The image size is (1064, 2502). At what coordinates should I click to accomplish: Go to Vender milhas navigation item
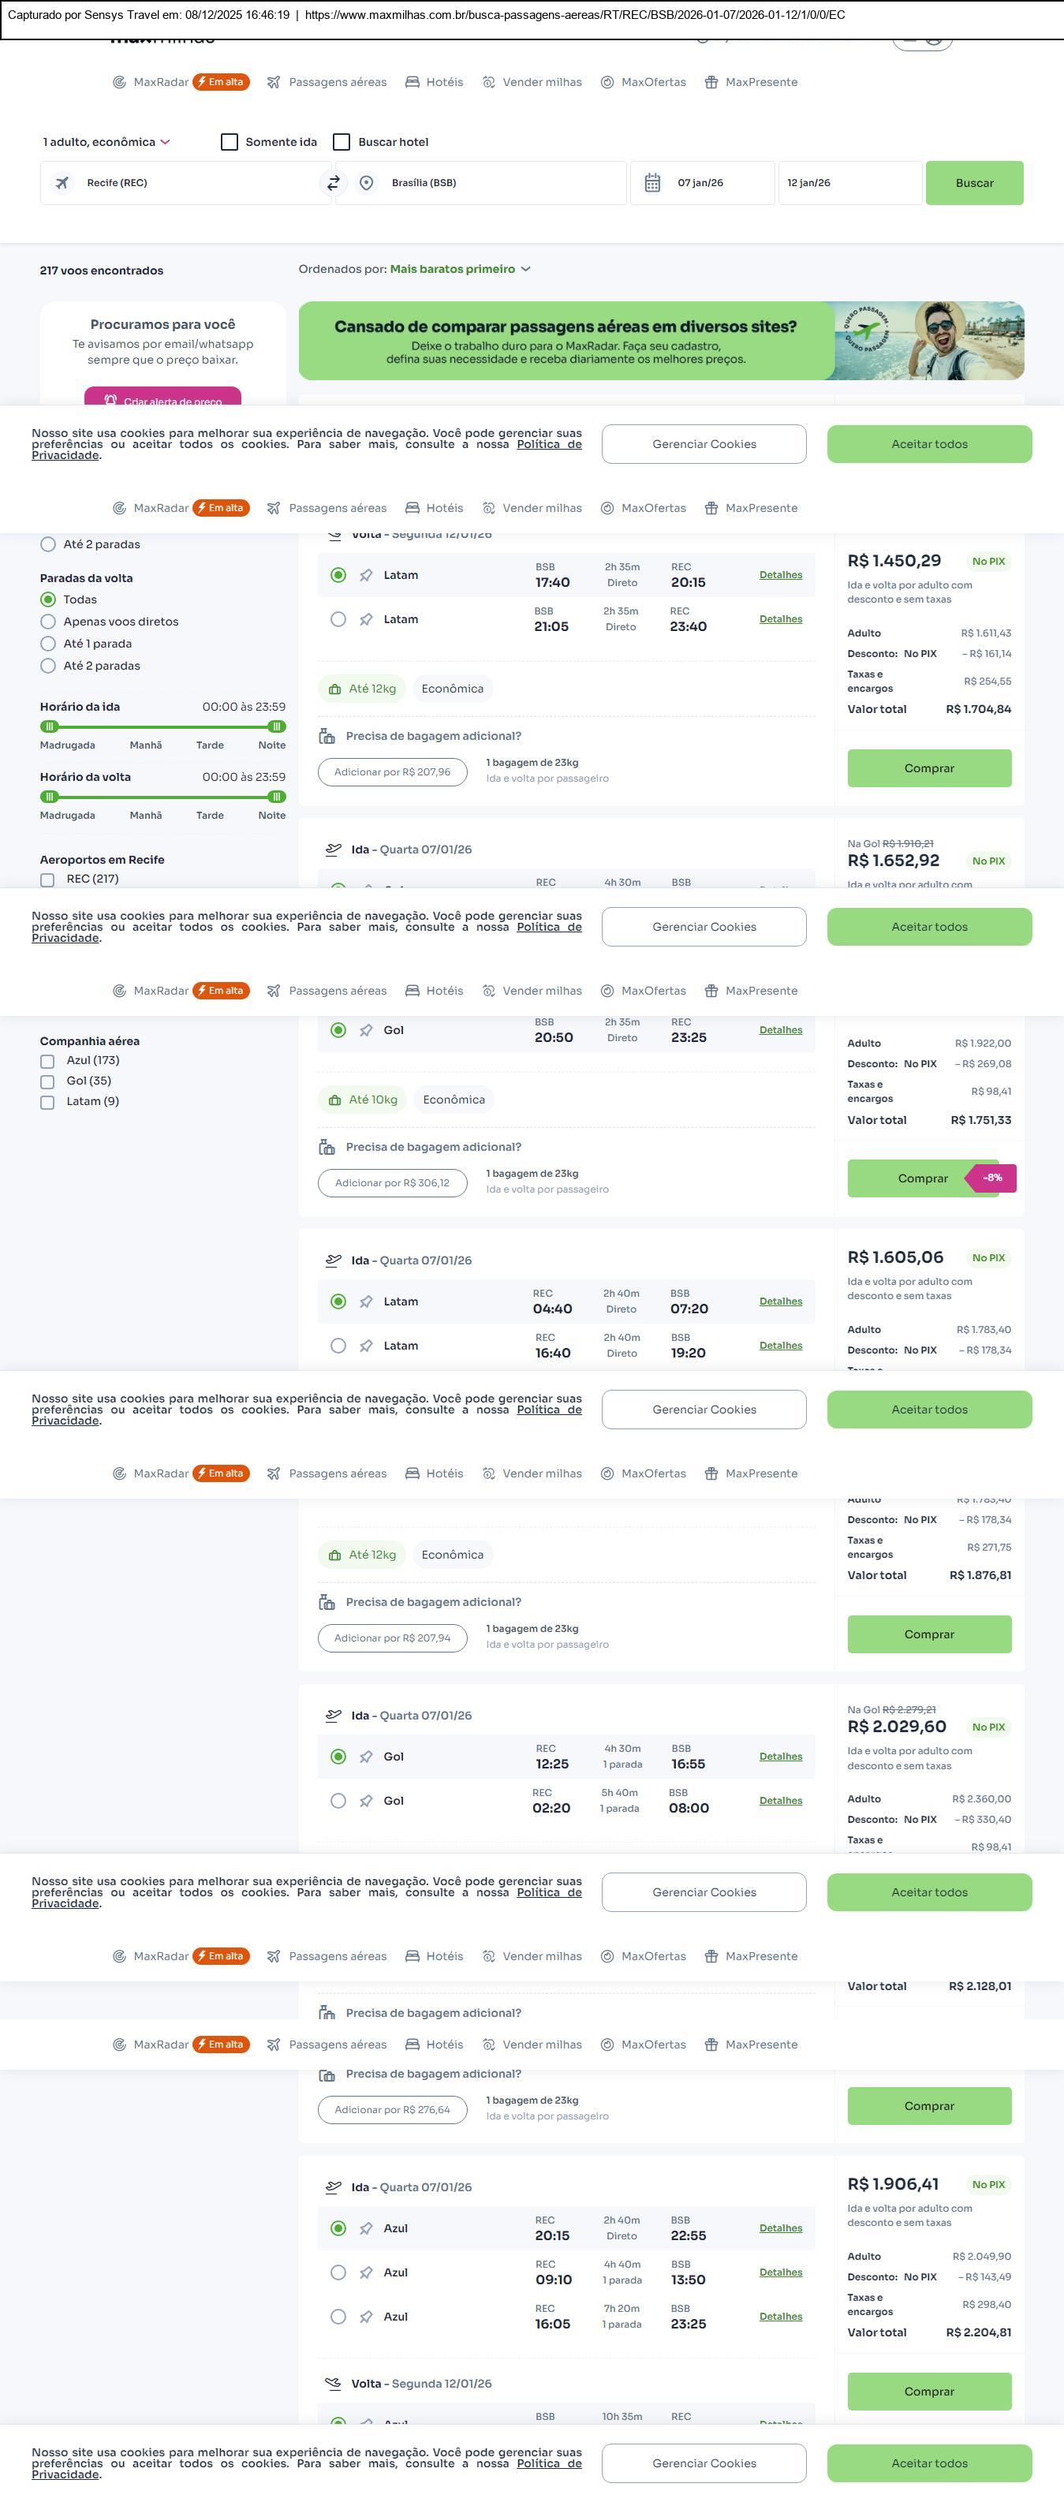point(532,83)
